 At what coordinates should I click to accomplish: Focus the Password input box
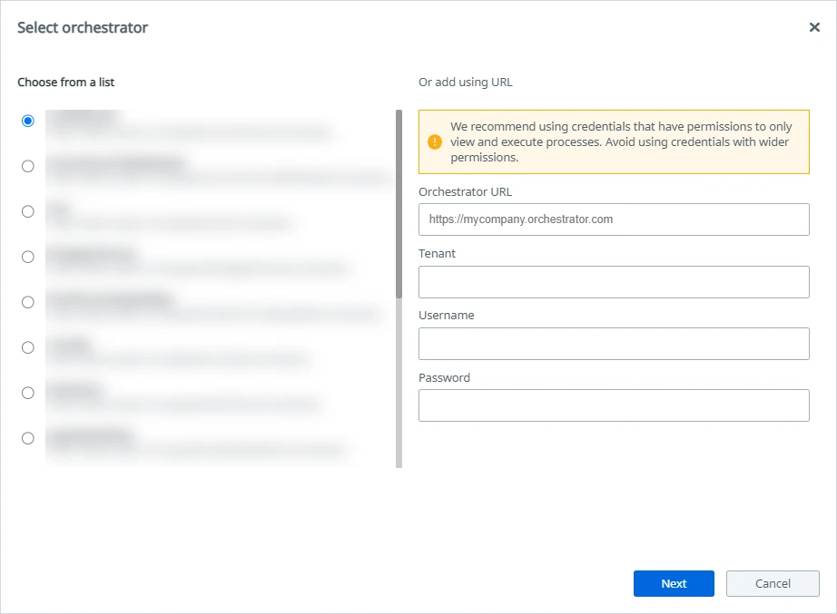point(614,405)
